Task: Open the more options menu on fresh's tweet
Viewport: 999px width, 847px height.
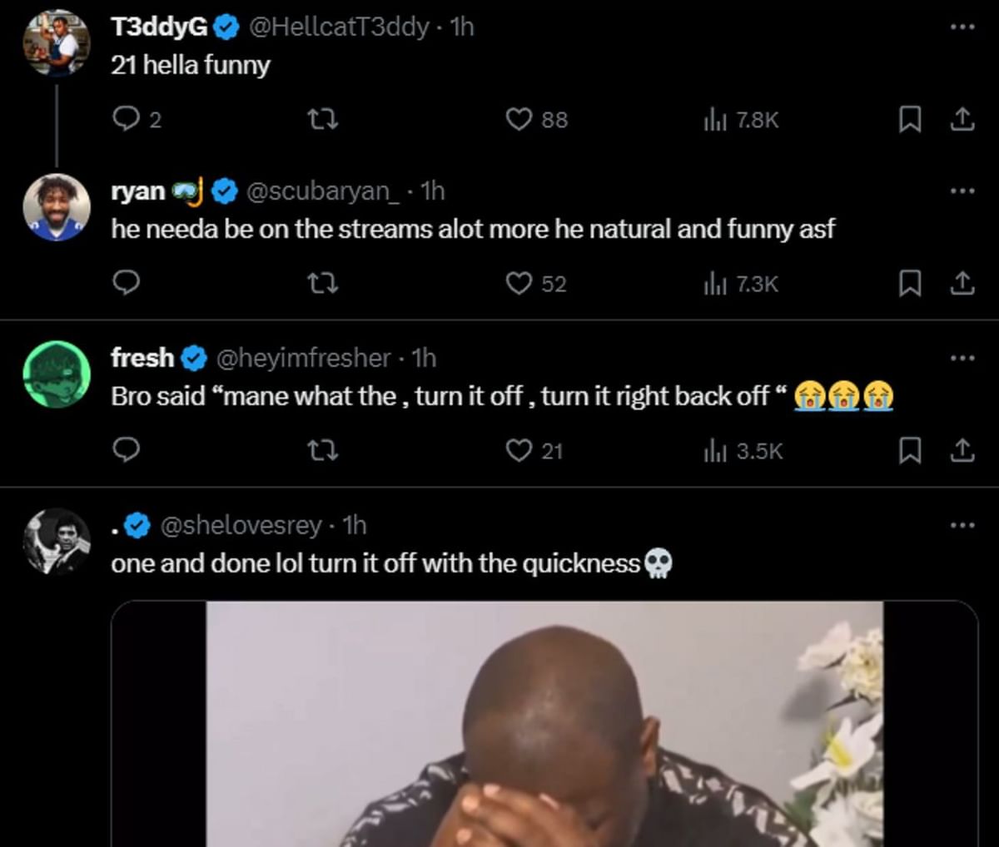Action: (x=963, y=358)
